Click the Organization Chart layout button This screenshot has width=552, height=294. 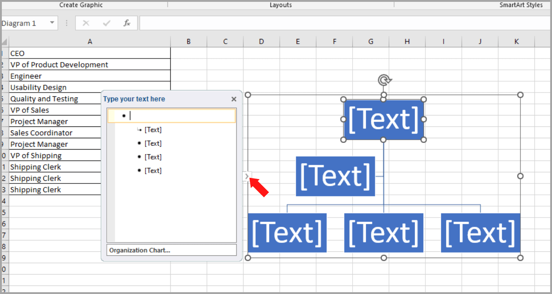[x=171, y=250]
